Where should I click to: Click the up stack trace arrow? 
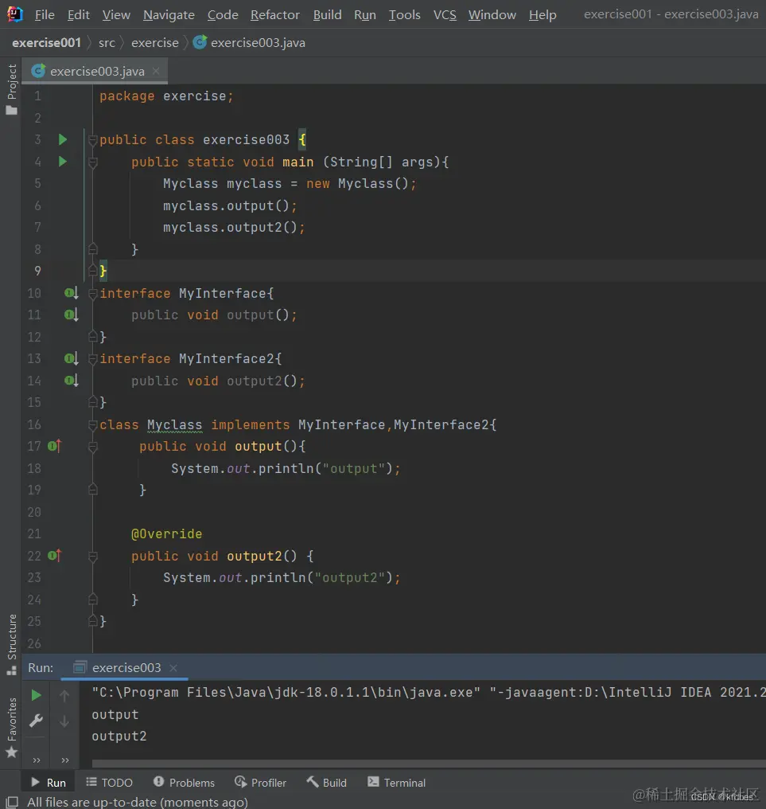coord(64,696)
